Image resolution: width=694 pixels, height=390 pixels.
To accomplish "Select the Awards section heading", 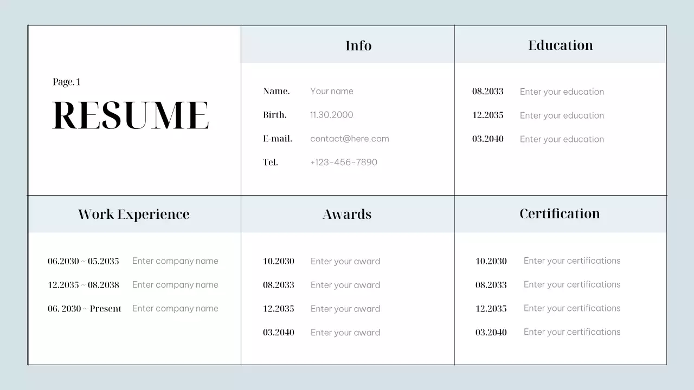I will click(x=347, y=214).
